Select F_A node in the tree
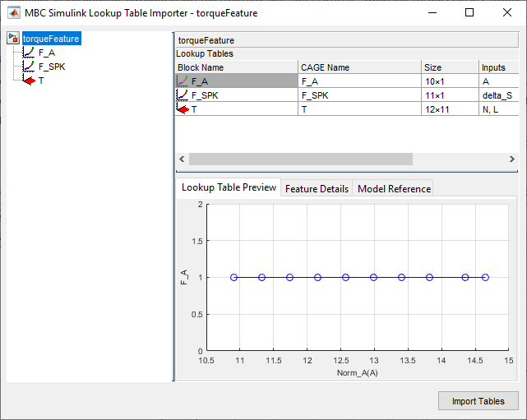The image size is (527, 420). tap(47, 53)
